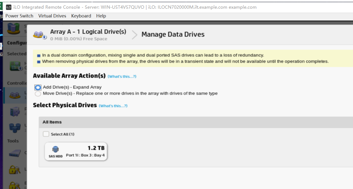Select the highlighted arrays icon in sidebar
353x189 pixels.
(x=15, y=95)
